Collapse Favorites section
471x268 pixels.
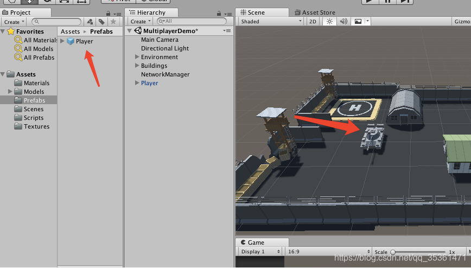(x=3, y=31)
